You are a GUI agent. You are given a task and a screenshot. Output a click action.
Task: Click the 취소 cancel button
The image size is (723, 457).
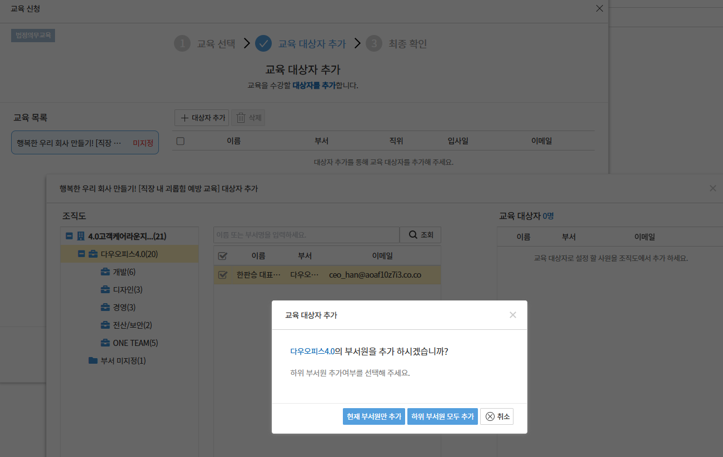496,416
